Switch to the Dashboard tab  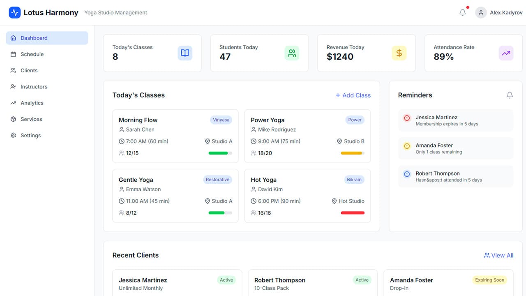(34, 38)
